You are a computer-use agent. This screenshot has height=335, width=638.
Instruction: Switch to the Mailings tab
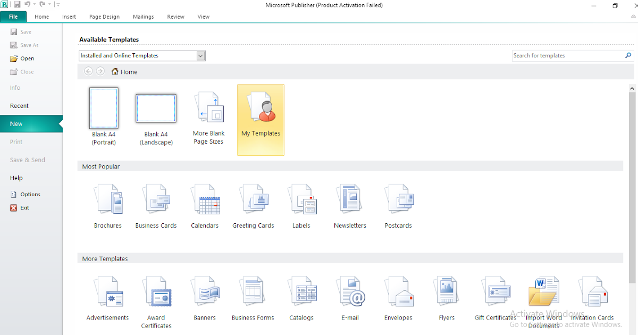pyautogui.click(x=144, y=16)
